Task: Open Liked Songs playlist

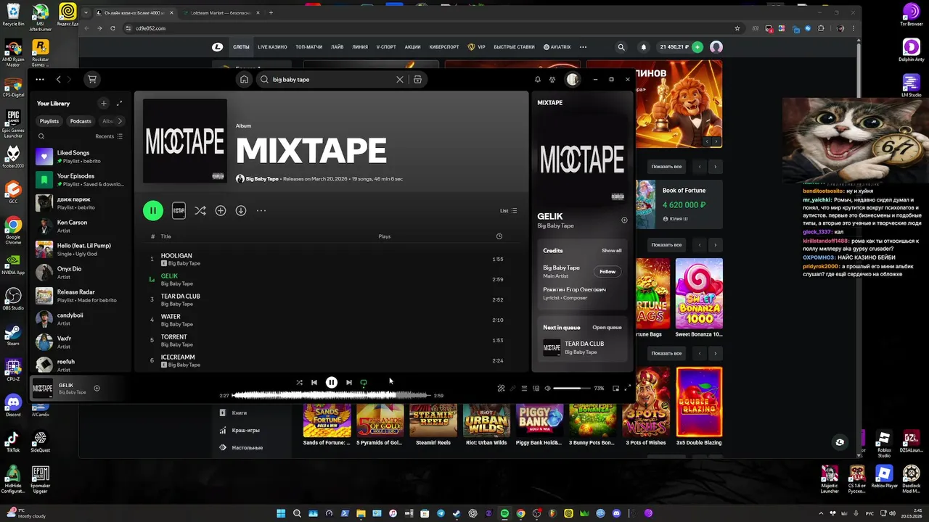Action: tap(81, 157)
